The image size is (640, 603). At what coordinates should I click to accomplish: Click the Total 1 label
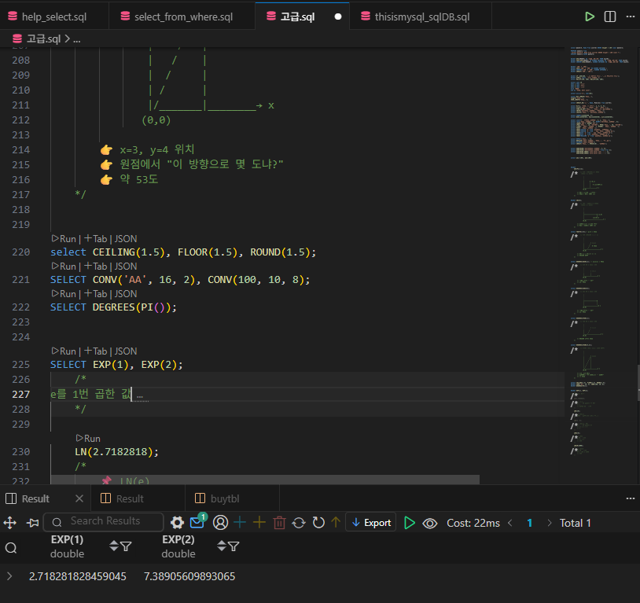click(x=575, y=523)
